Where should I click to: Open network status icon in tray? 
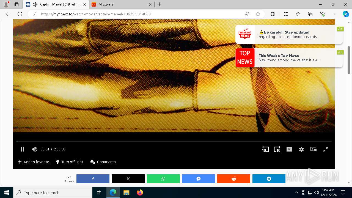point(310,193)
